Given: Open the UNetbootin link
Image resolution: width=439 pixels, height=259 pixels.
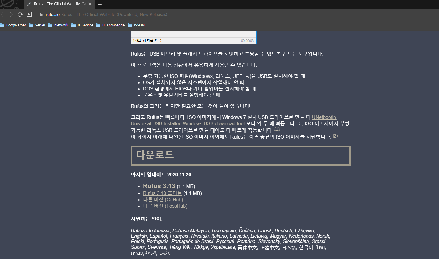Looking at the screenshot, I should [x=324, y=117].
